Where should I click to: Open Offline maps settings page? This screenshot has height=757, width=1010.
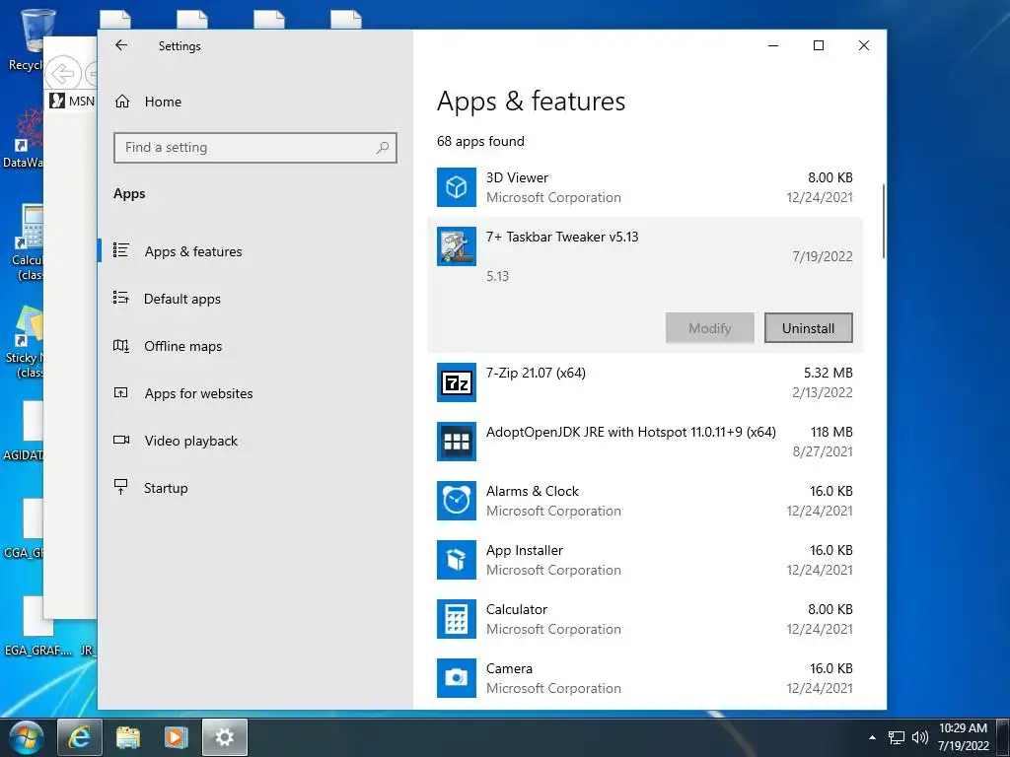click(182, 346)
